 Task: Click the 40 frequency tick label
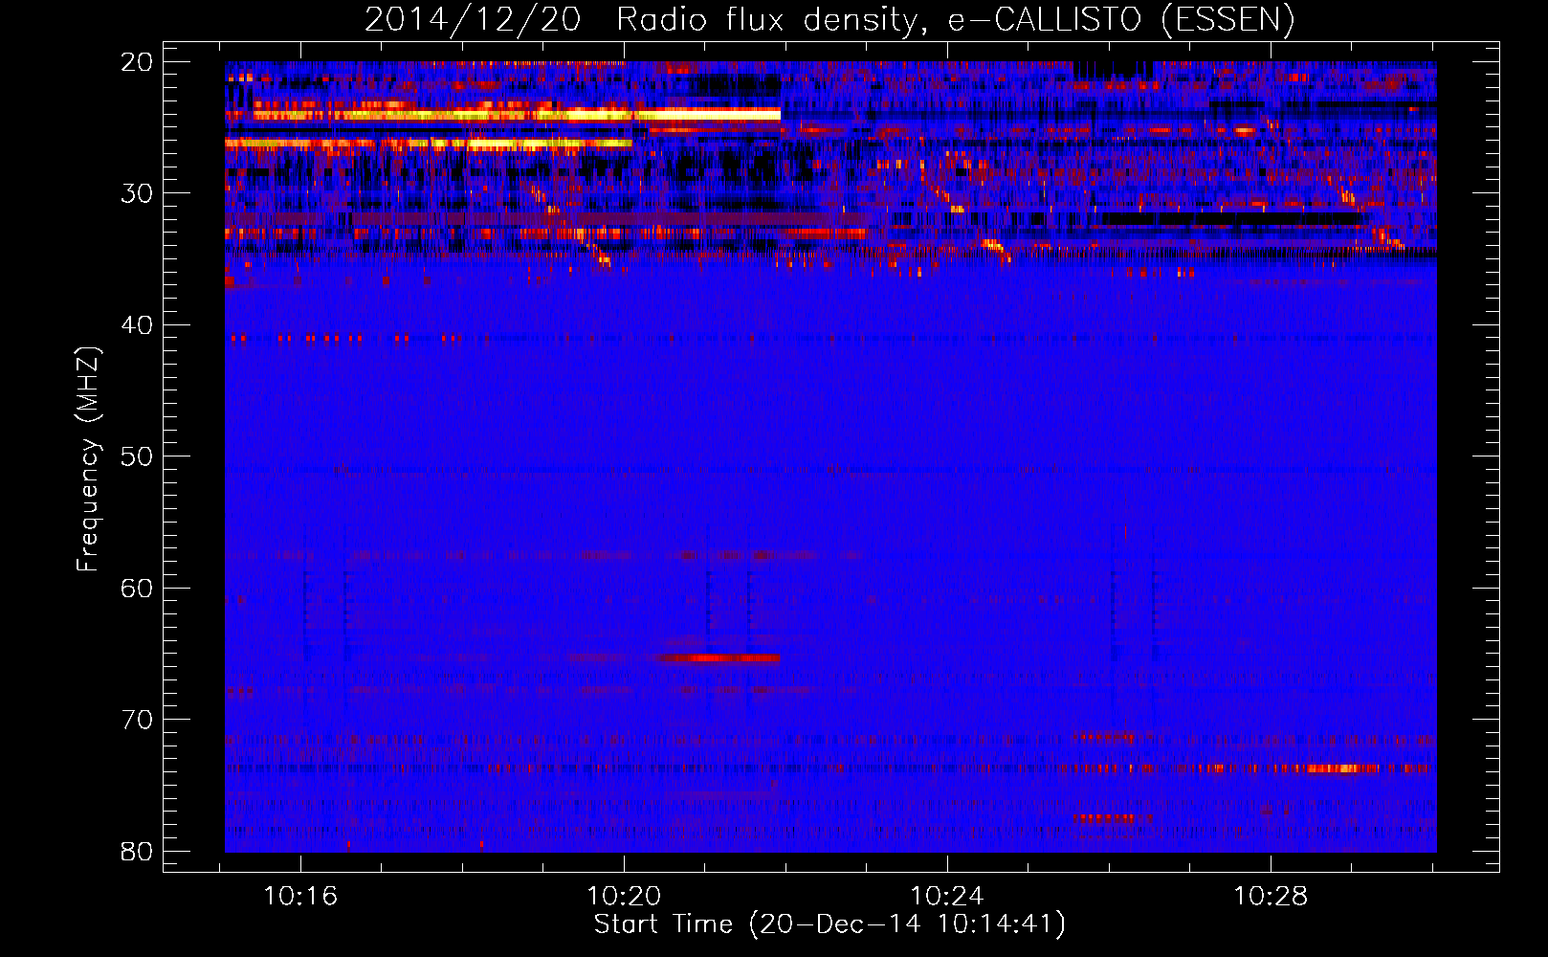point(137,325)
